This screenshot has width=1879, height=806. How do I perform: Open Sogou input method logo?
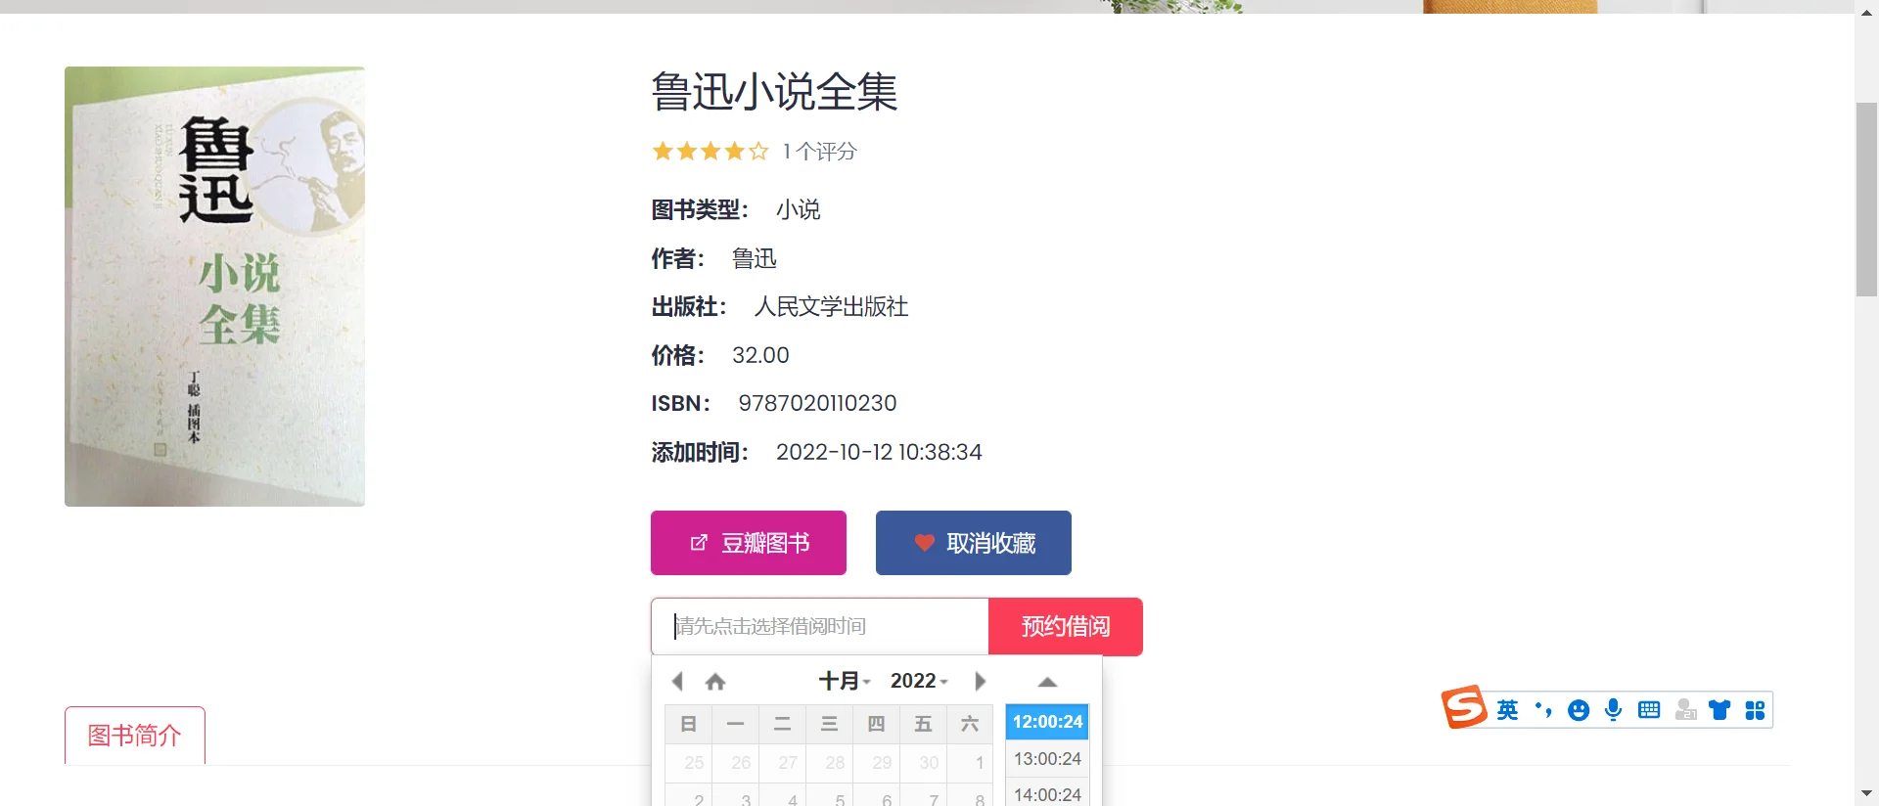(x=1464, y=706)
